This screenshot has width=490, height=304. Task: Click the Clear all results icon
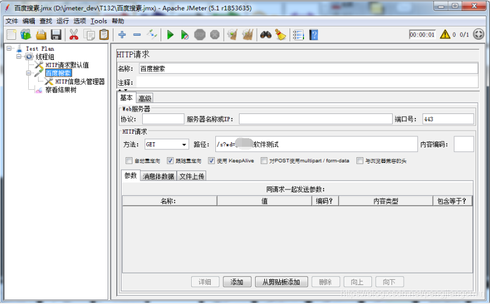[x=248, y=35]
